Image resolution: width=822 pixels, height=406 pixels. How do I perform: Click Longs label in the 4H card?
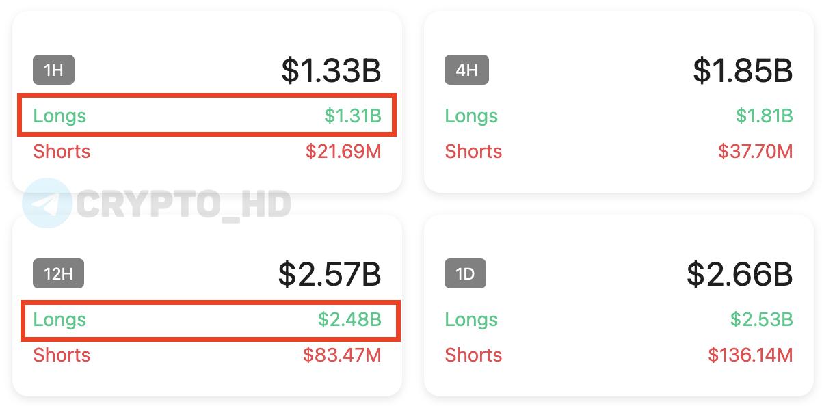coord(471,116)
